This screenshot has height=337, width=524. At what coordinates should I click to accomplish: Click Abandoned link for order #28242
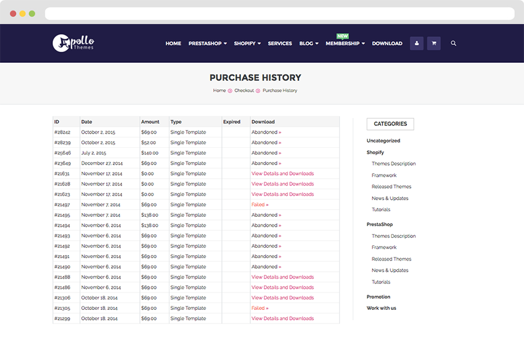pos(266,132)
